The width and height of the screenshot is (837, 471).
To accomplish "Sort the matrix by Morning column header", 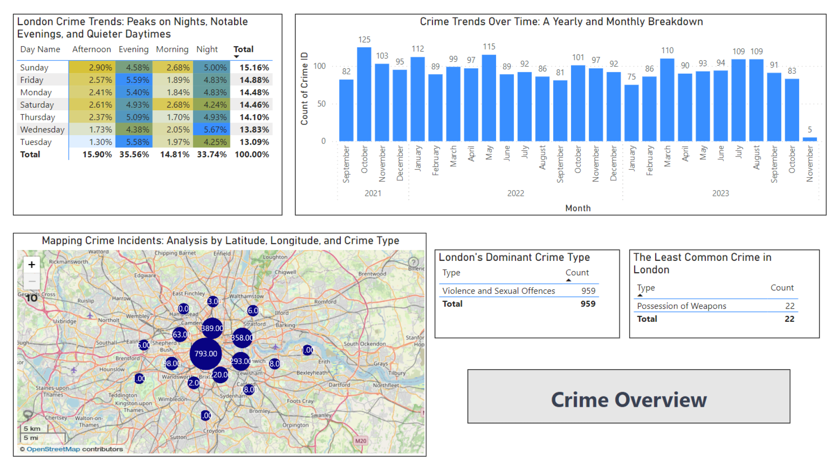I will click(x=172, y=49).
